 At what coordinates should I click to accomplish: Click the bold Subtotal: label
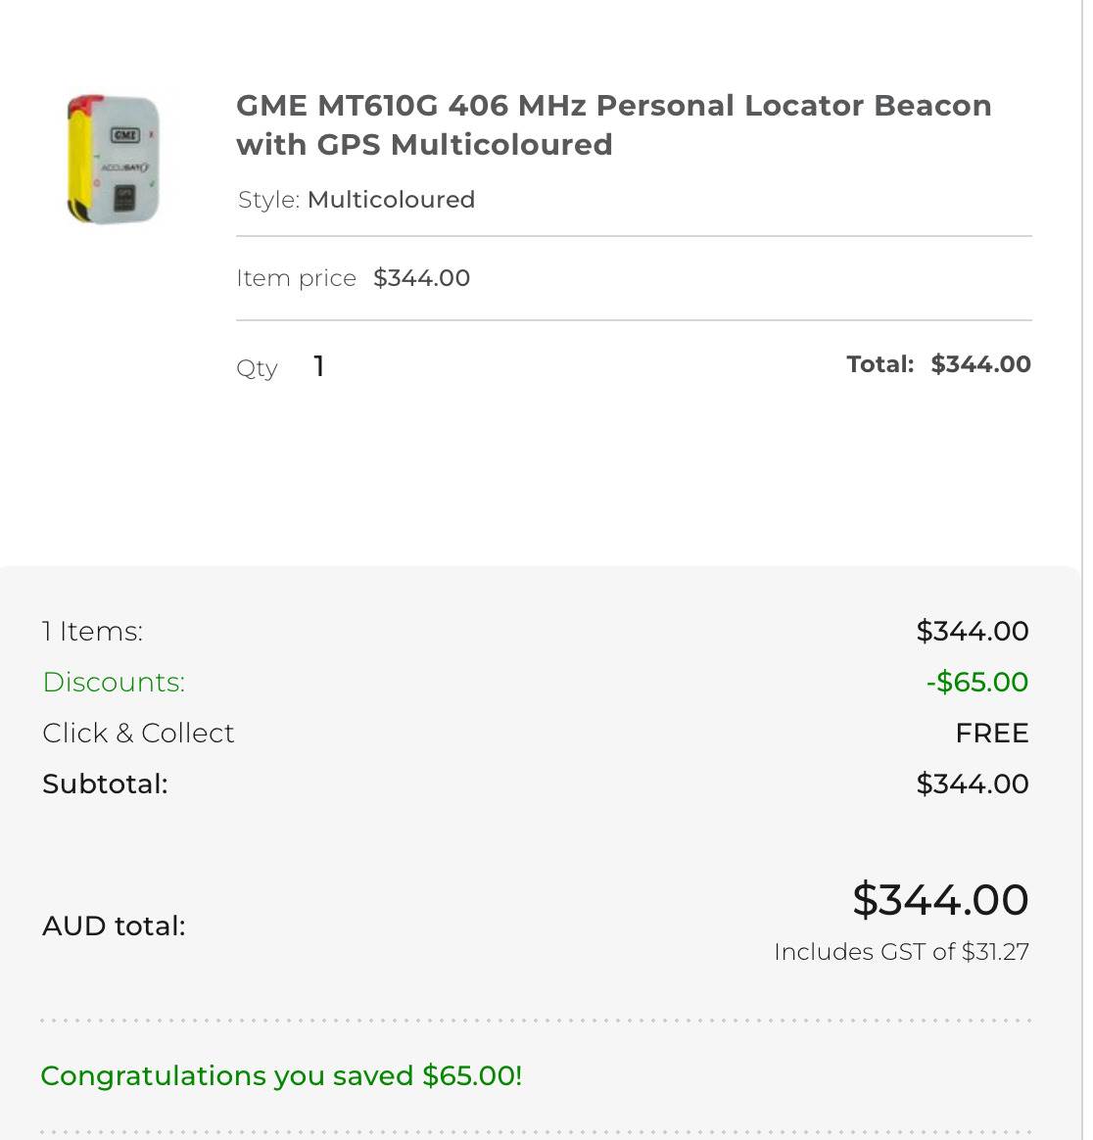pyautogui.click(x=105, y=784)
